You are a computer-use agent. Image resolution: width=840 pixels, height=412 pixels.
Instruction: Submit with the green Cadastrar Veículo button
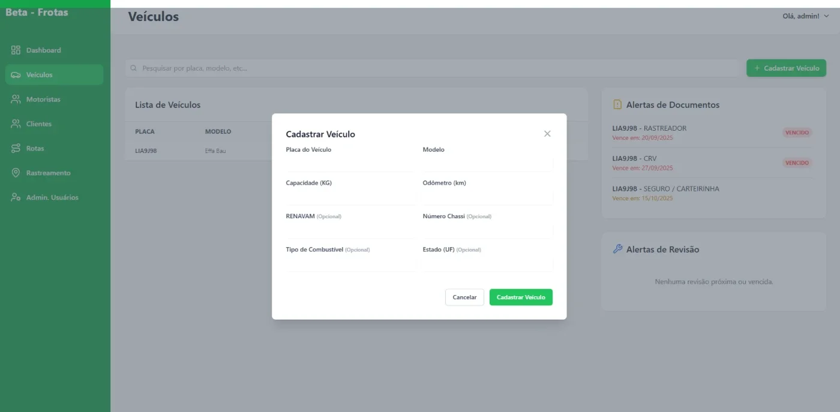point(521,297)
